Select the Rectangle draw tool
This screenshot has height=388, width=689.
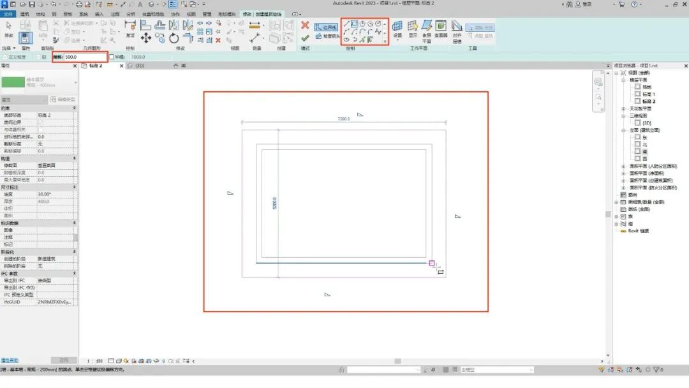click(x=354, y=24)
